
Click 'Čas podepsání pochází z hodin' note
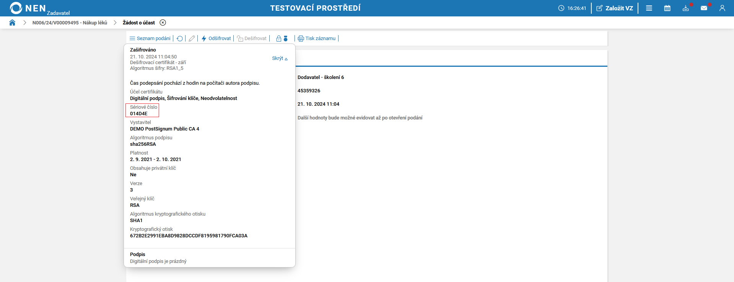(195, 83)
